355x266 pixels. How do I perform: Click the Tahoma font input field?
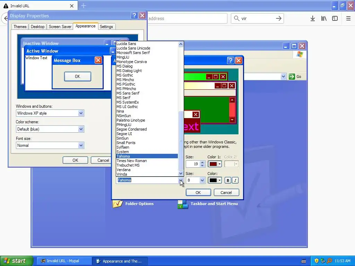click(x=147, y=180)
